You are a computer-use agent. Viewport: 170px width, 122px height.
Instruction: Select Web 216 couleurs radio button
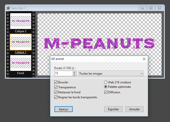pyautogui.click(x=106, y=82)
